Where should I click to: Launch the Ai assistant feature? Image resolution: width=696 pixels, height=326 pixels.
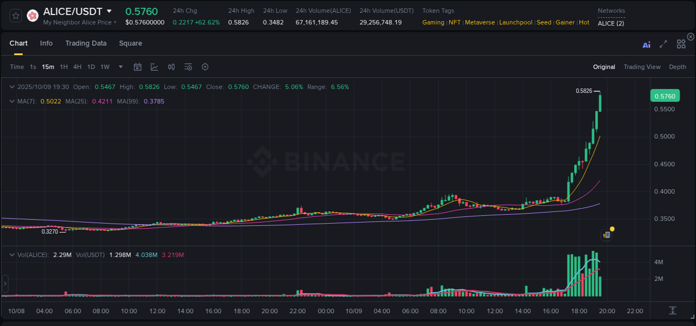coord(646,45)
